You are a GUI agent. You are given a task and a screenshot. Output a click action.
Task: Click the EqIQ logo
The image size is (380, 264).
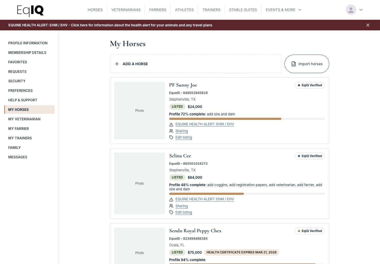(30, 11)
